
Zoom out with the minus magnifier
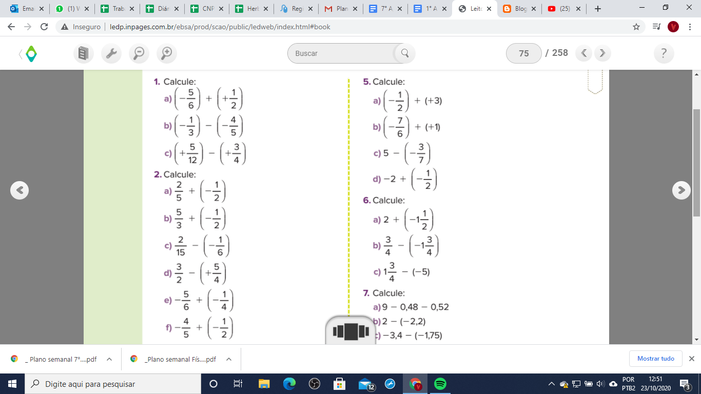(139, 53)
